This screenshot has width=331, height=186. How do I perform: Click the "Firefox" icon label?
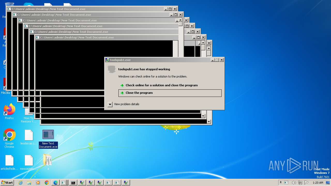pos(9,118)
